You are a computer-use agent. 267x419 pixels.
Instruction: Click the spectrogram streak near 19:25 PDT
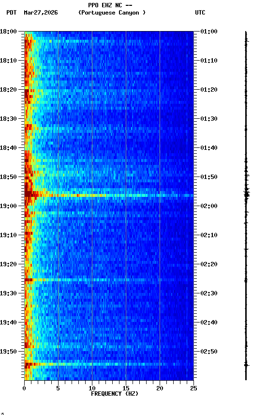click(x=109, y=280)
